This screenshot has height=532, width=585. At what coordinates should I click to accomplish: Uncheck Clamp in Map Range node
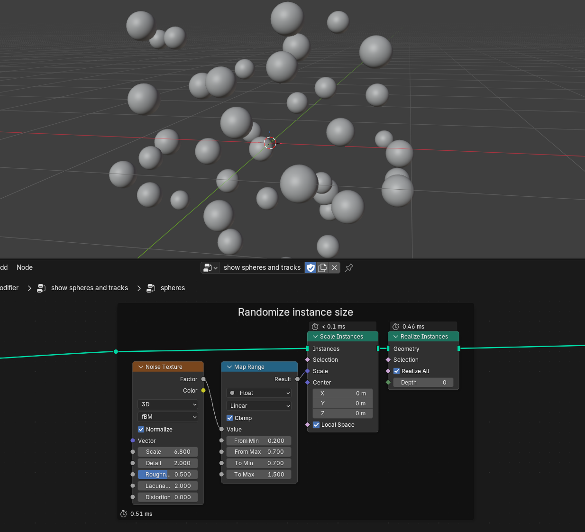(230, 418)
